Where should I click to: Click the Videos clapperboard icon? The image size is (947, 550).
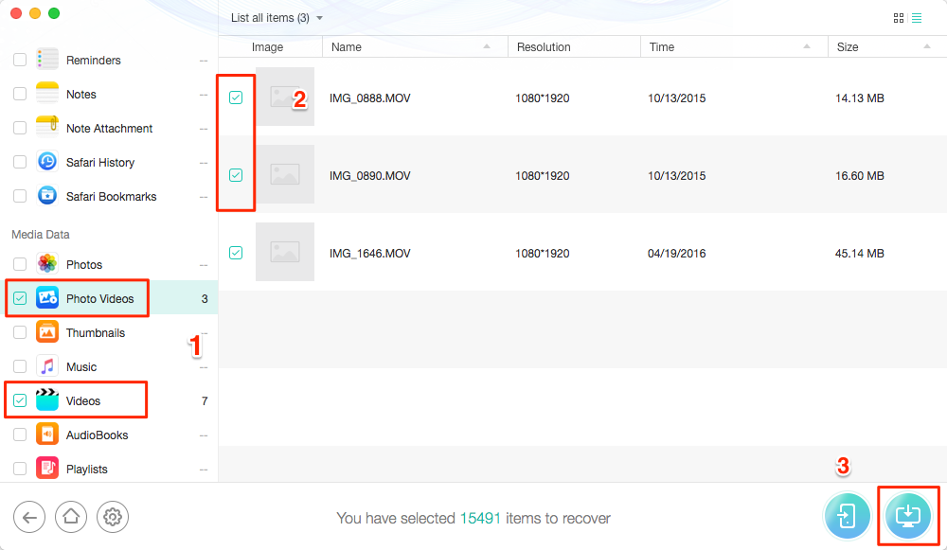(47, 400)
